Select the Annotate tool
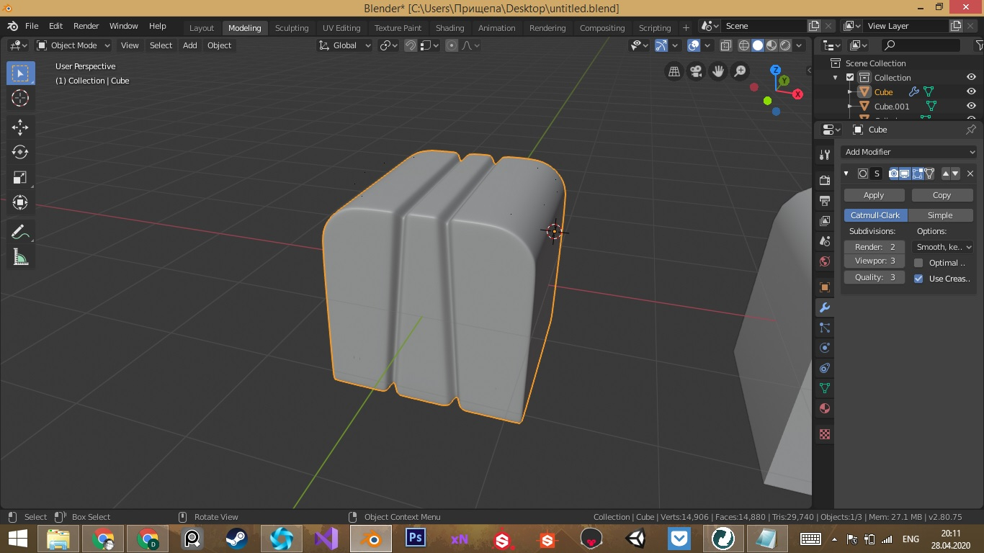This screenshot has width=984, height=553. click(20, 232)
